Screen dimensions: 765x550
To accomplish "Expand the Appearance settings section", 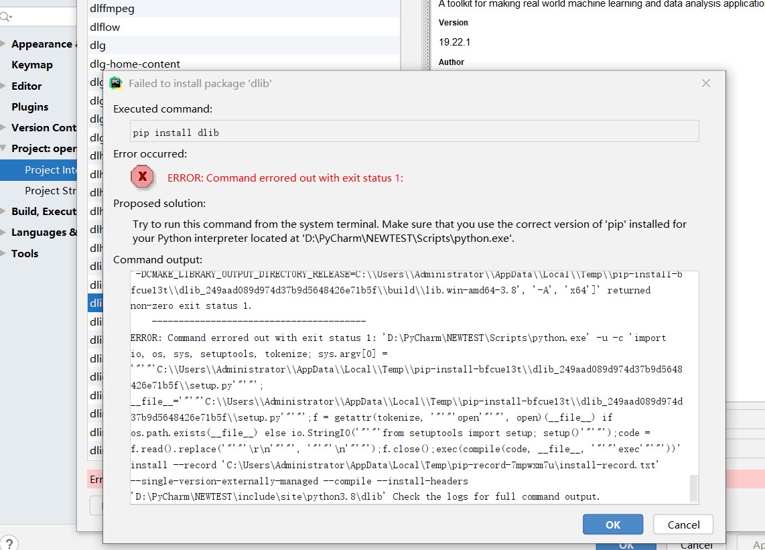I will pos(3,44).
